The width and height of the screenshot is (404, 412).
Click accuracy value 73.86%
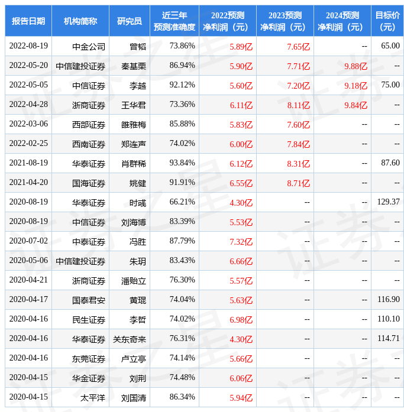tap(182, 46)
